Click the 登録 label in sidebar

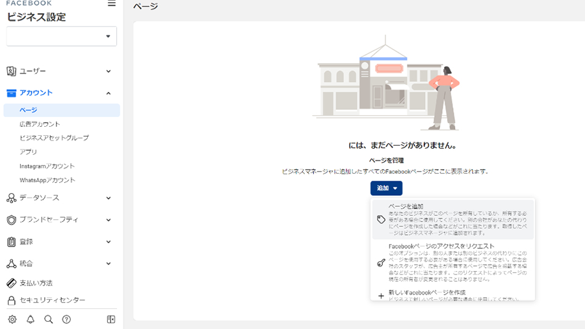(x=26, y=242)
